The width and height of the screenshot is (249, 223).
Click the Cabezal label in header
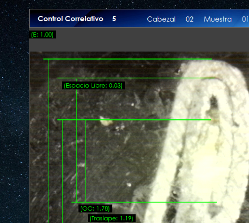161,19
